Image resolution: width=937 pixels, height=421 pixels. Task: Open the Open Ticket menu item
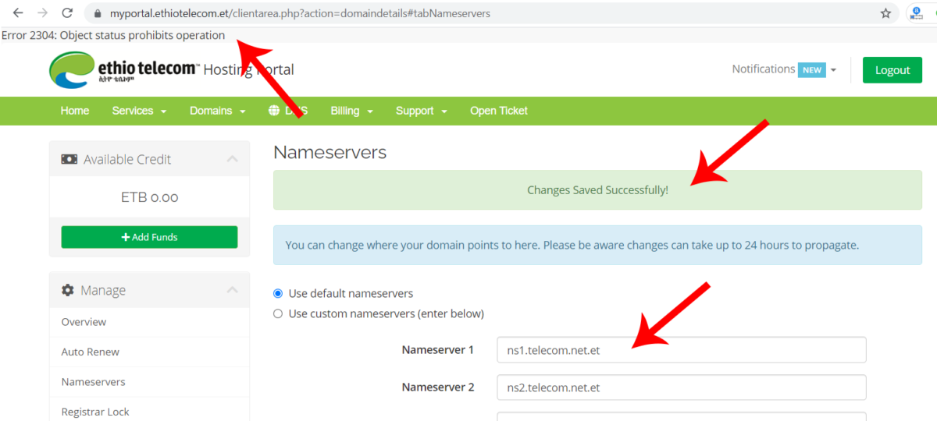coord(499,111)
